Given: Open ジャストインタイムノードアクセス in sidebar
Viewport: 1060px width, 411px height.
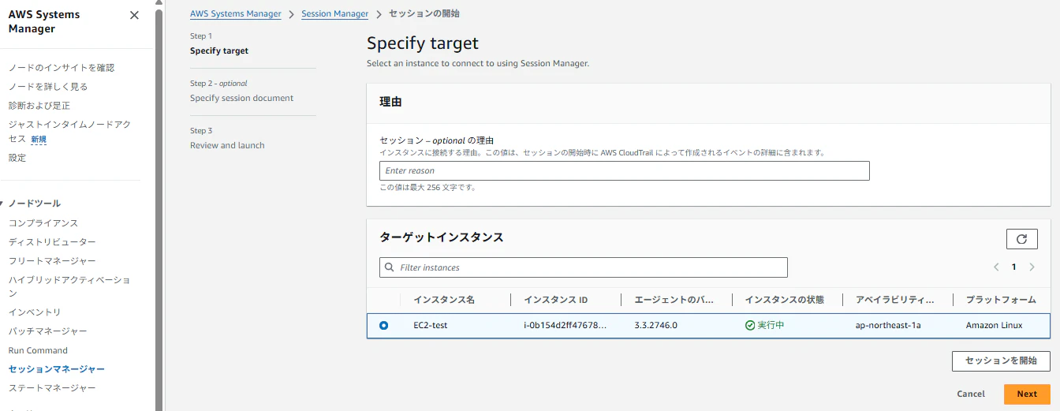Looking at the screenshot, I should click(x=69, y=131).
